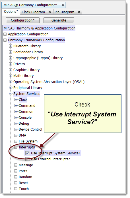Expand Peripheral Library node
The width and height of the screenshot is (130, 198).
(11, 88)
